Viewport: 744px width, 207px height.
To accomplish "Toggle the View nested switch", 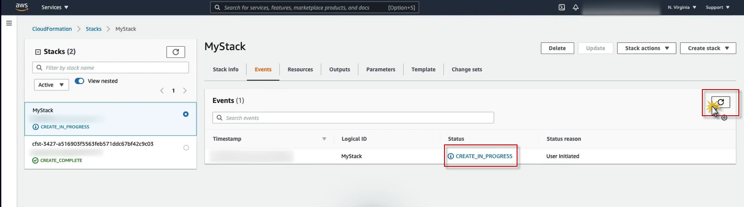I will tap(80, 81).
